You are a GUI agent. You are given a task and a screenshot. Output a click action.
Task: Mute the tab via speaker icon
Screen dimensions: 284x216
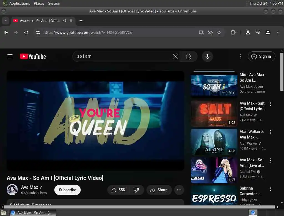[64, 21]
